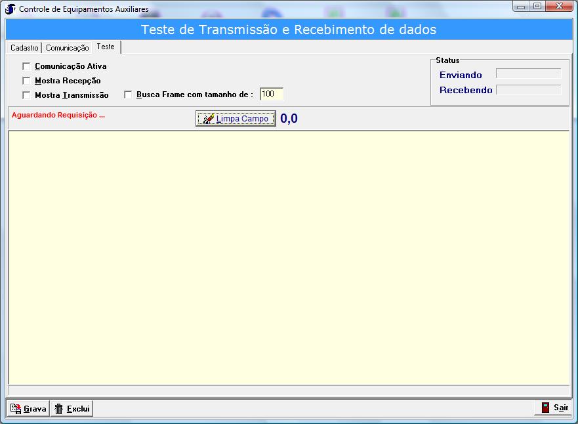Click the blue 0,0 counter label
578x424 pixels.
(289, 119)
